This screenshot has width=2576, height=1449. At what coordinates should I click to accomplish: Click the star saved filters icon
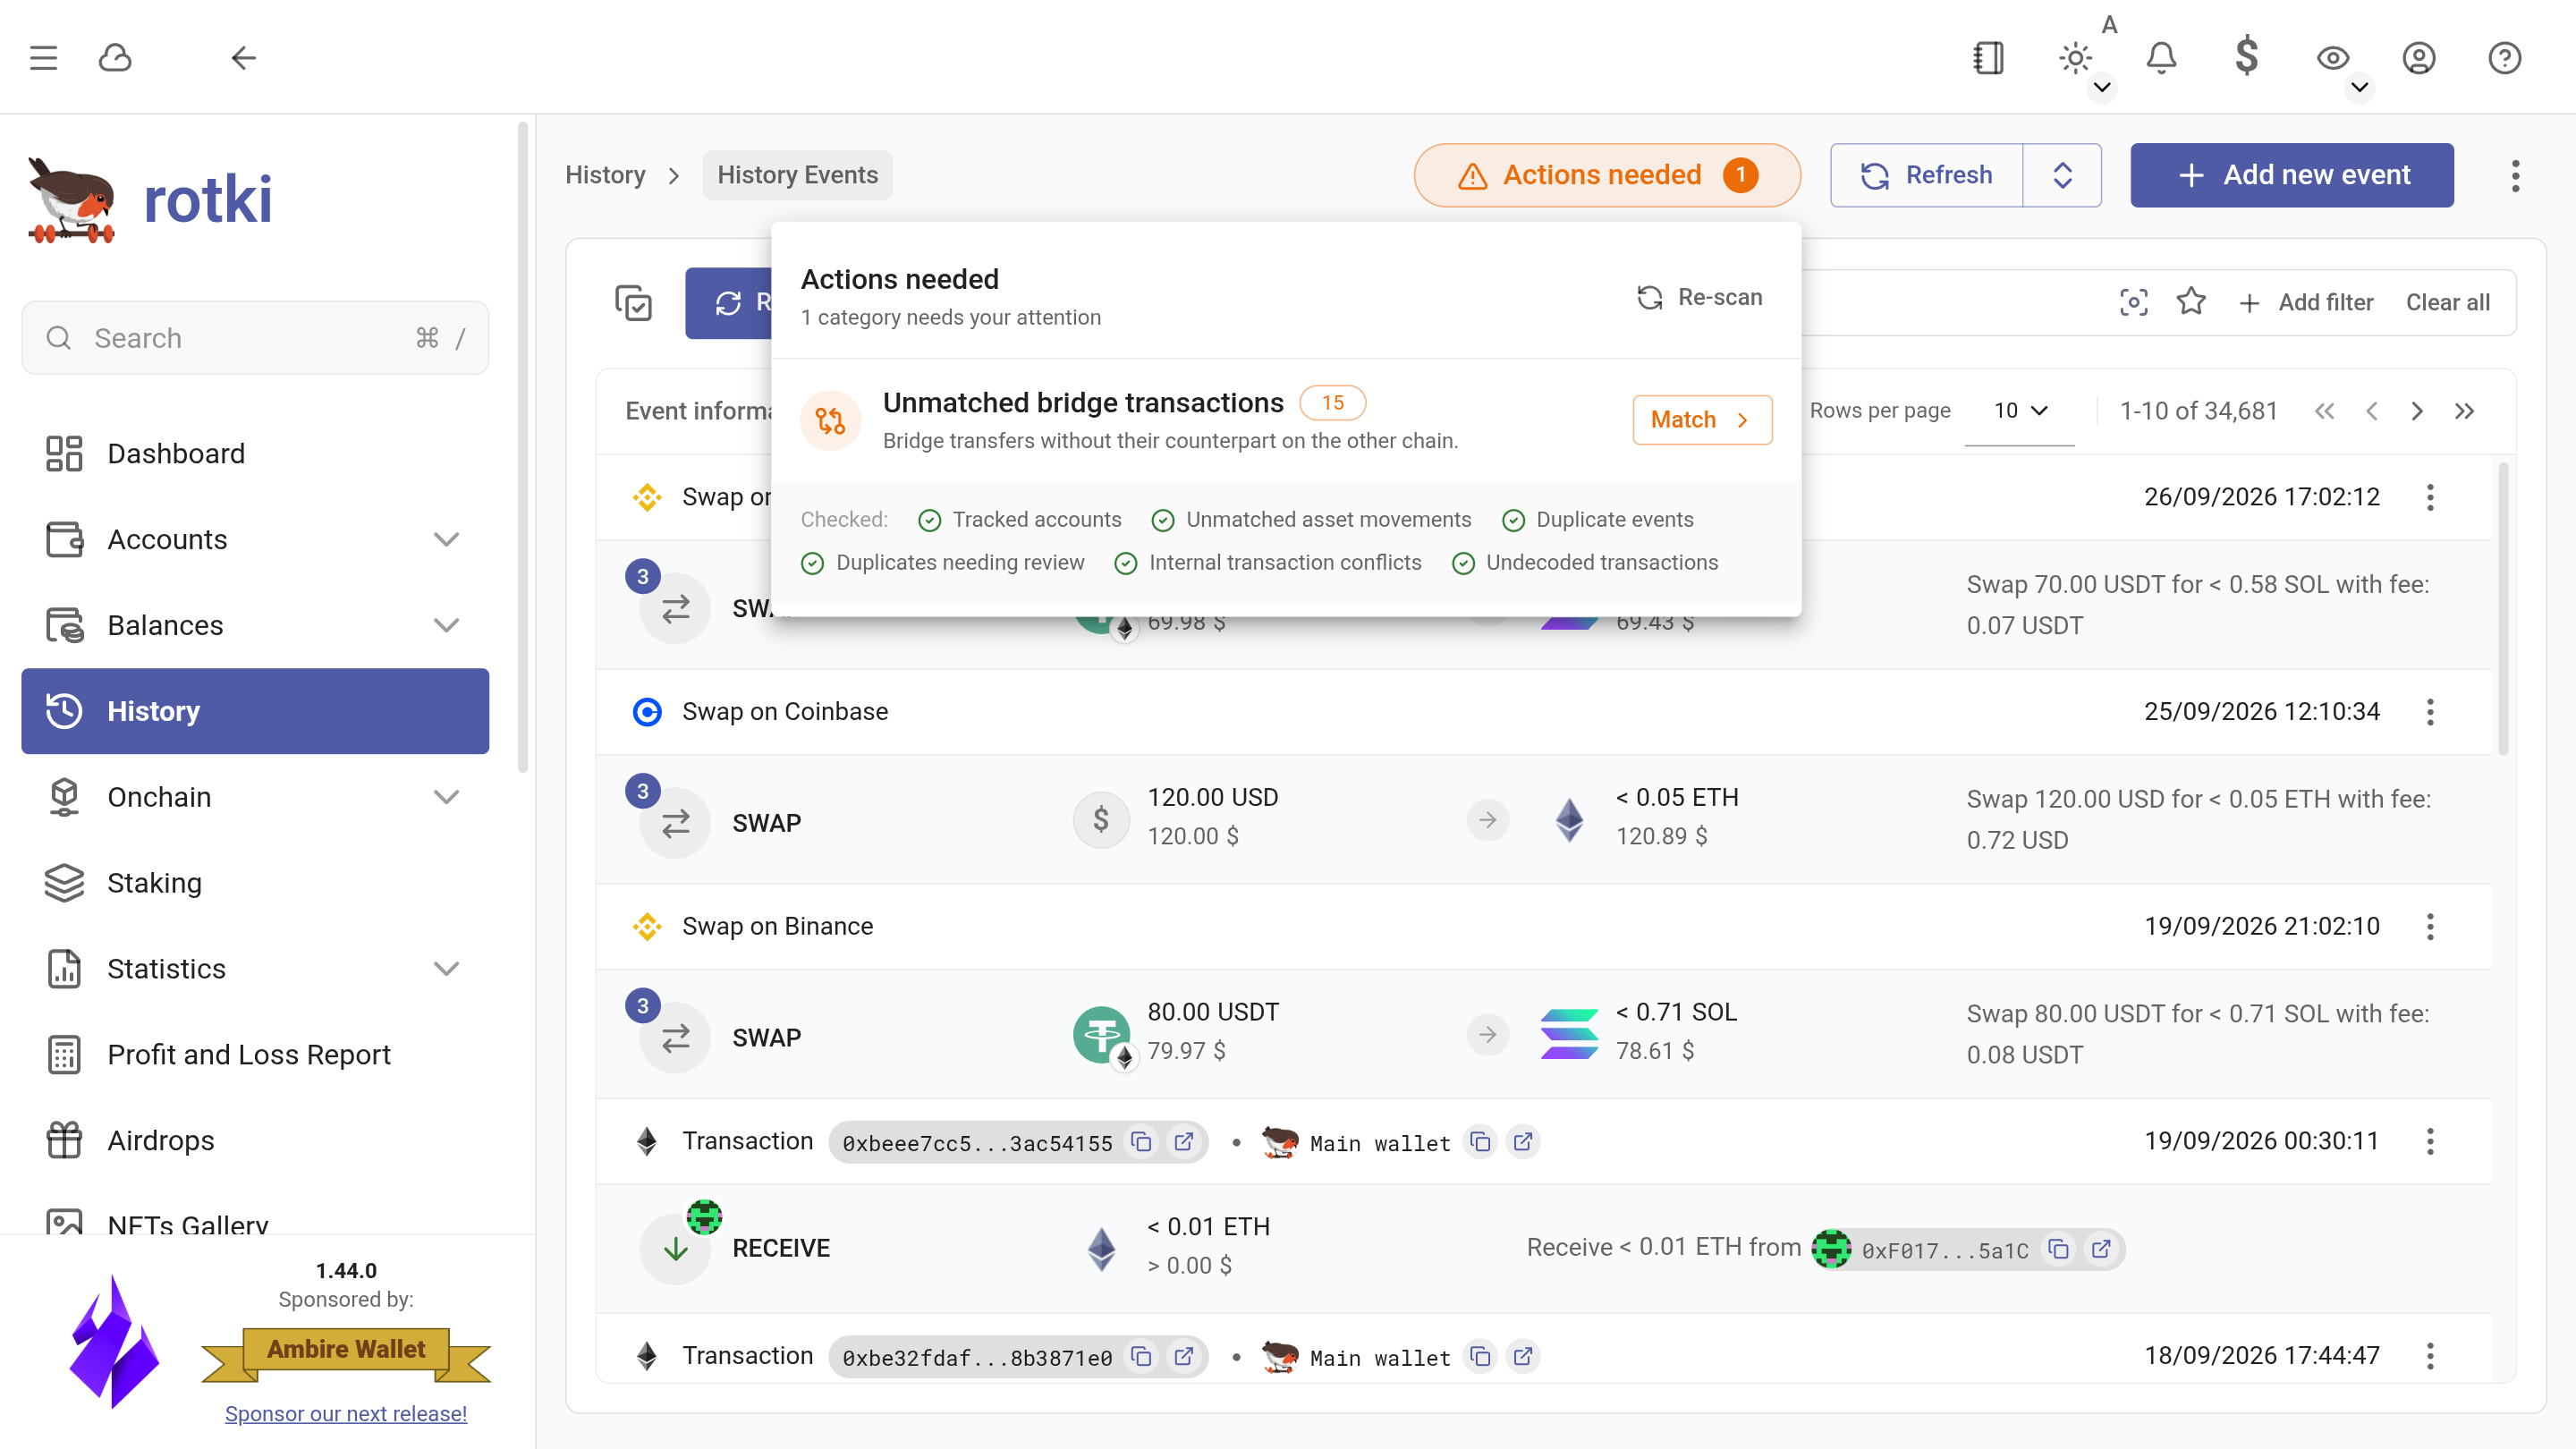coord(2191,301)
